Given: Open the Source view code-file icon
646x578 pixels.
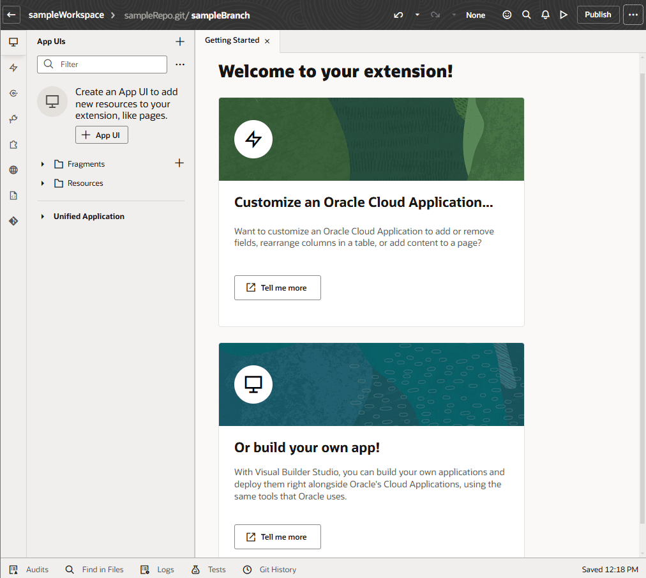Looking at the screenshot, I should [x=13, y=195].
